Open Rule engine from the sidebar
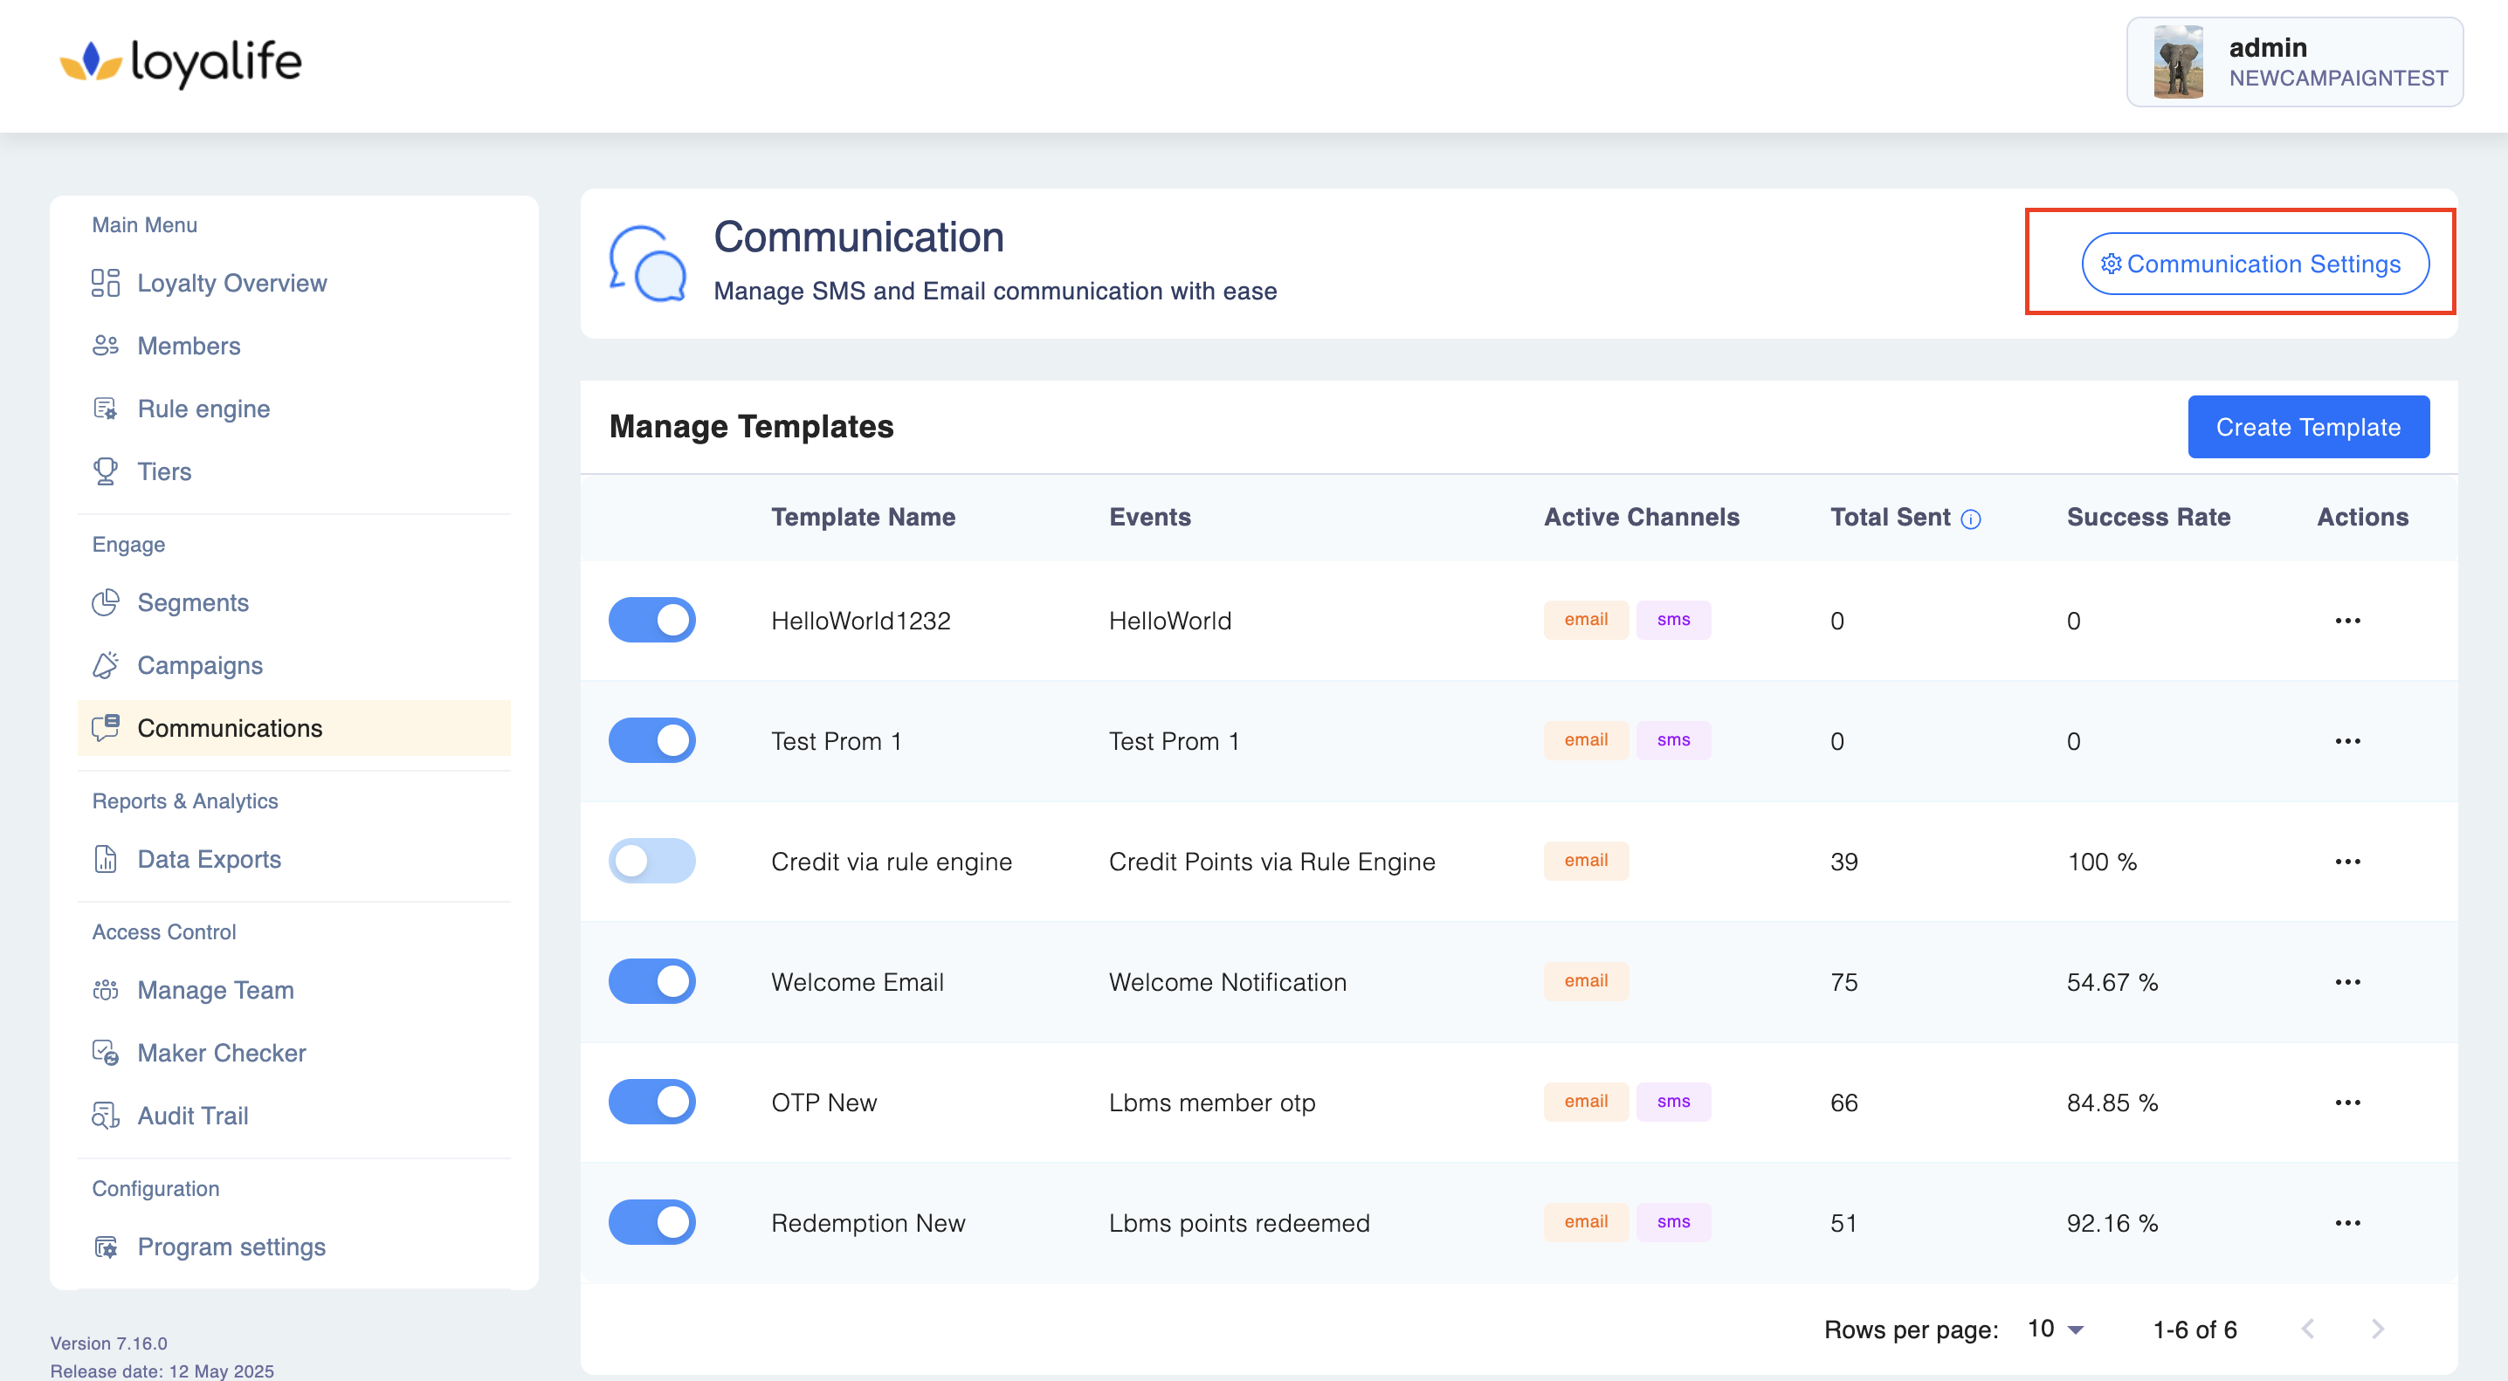This screenshot has width=2508, height=1381. point(203,409)
